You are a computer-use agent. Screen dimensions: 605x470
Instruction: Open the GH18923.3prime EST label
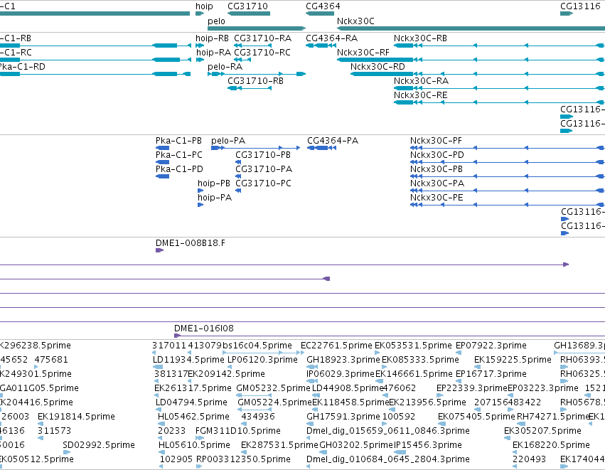(343, 360)
